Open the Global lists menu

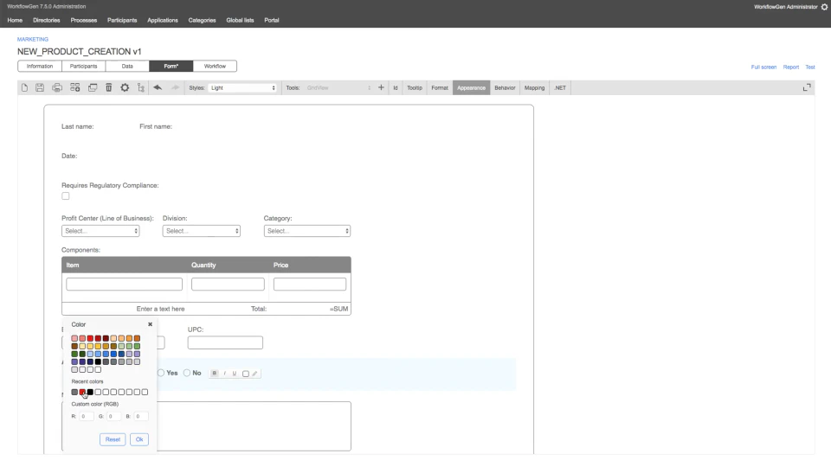(x=240, y=20)
